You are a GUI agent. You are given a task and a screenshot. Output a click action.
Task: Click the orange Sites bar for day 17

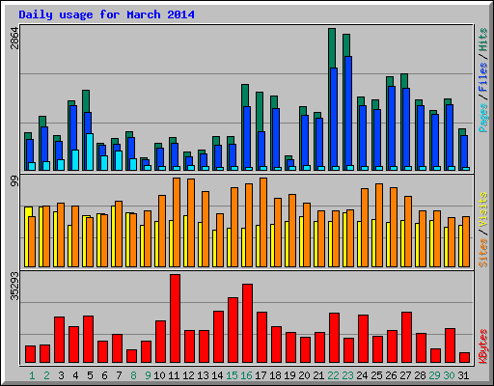[263, 222]
